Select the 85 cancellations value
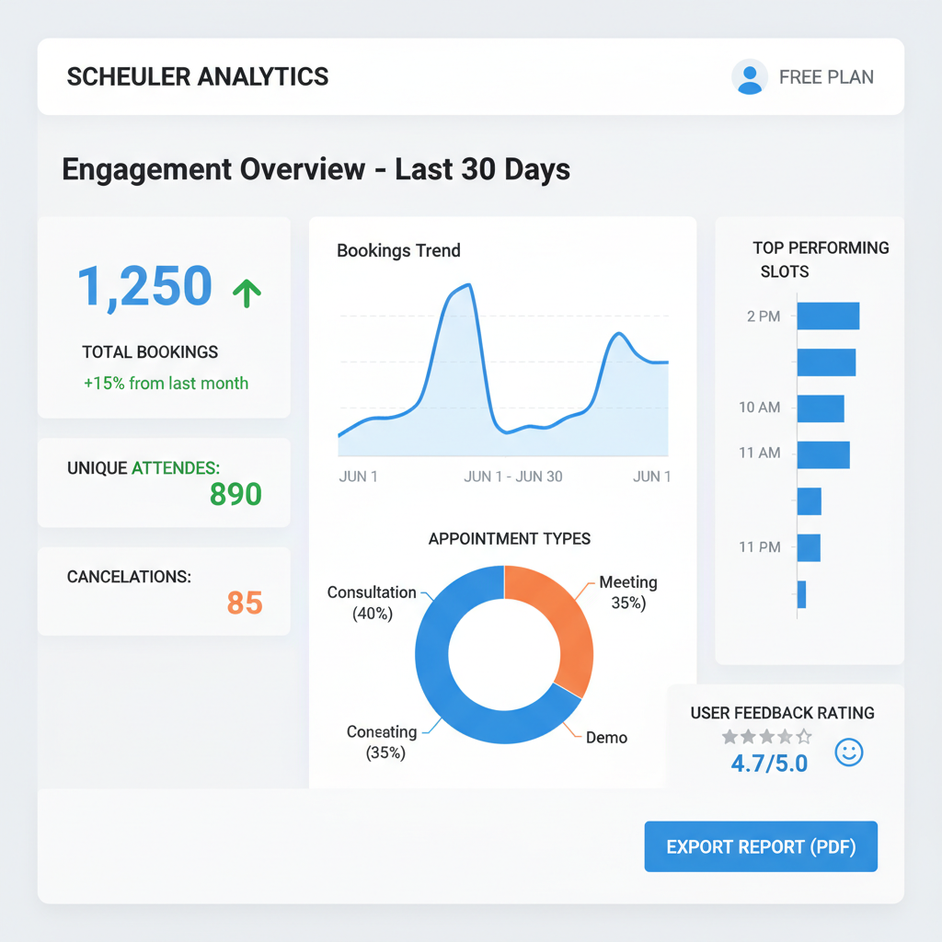This screenshot has height=942, width=942. 245,603
